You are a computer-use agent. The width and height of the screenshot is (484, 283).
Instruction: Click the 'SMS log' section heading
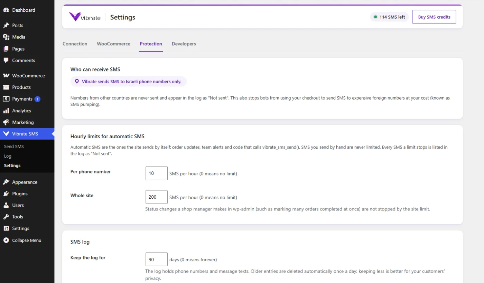[x=80, y=242]
